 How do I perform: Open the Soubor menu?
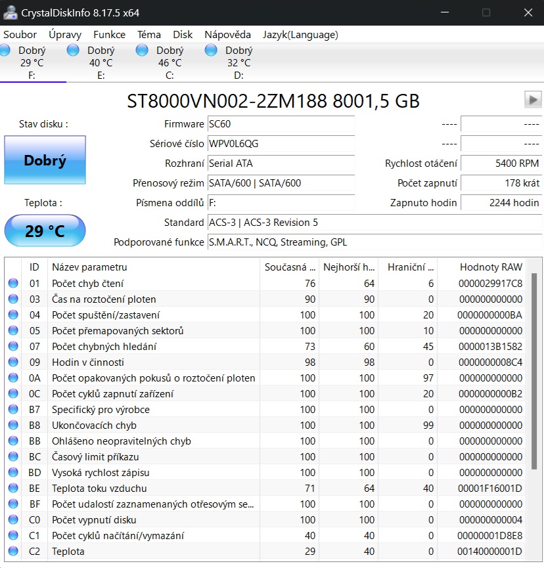[20, 35]
